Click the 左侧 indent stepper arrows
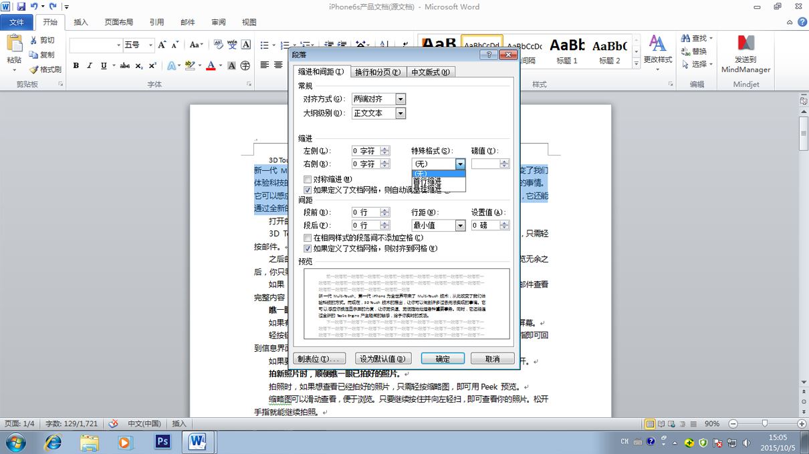The height and width of the screenshot is (454, 809). click(x=384, y=151)
